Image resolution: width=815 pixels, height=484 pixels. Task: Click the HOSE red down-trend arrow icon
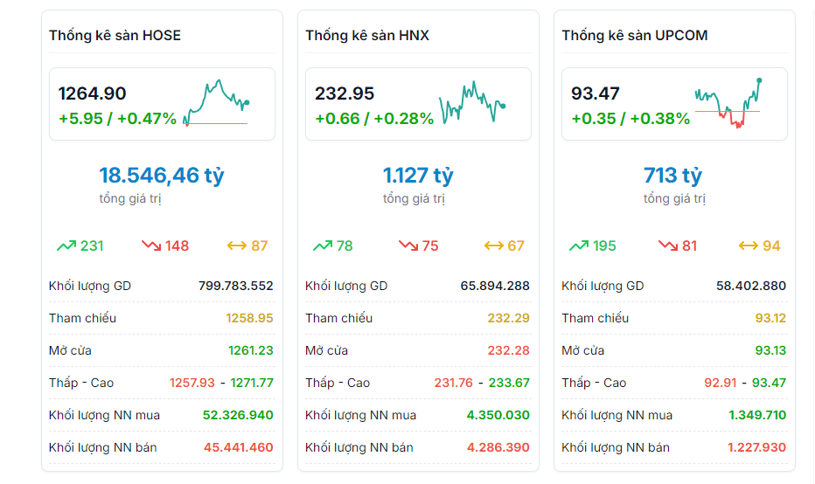click(151, 246)
